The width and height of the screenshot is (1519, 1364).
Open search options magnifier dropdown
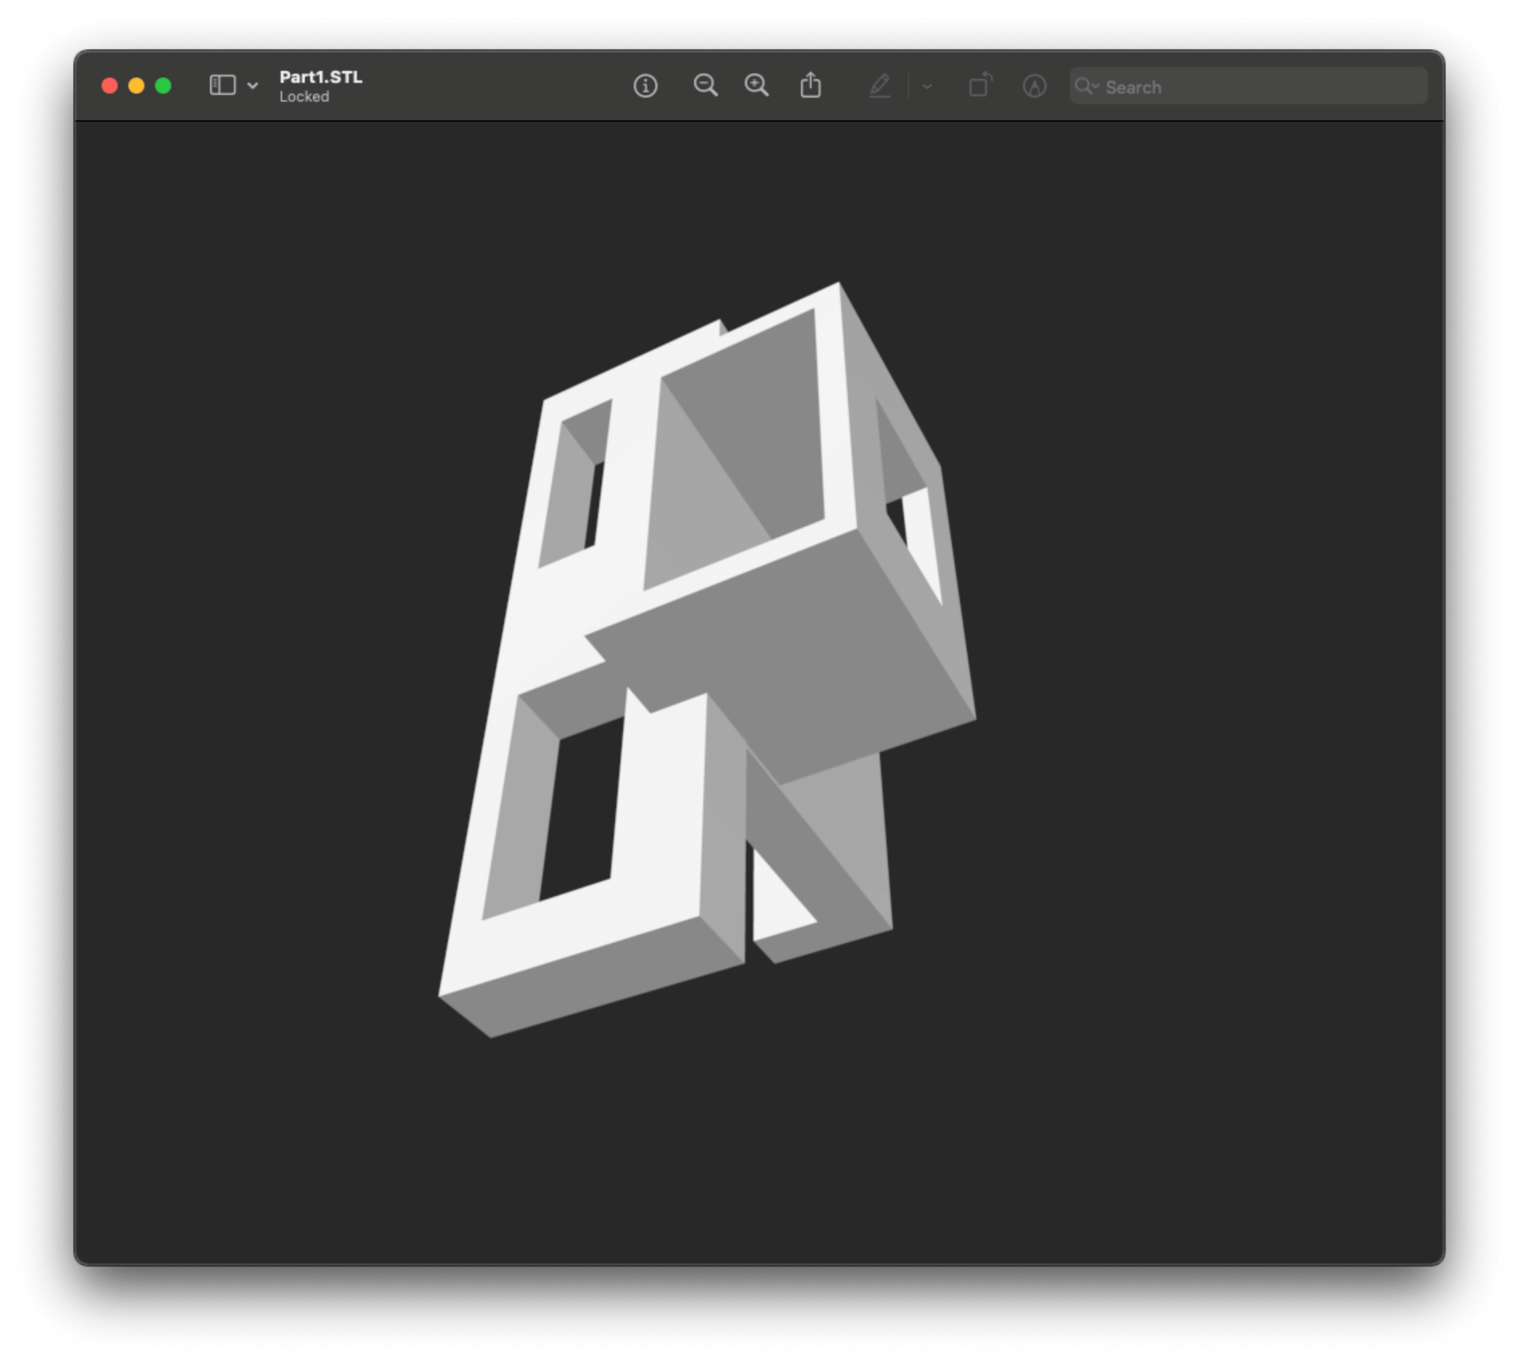[x=1086, y=86]
